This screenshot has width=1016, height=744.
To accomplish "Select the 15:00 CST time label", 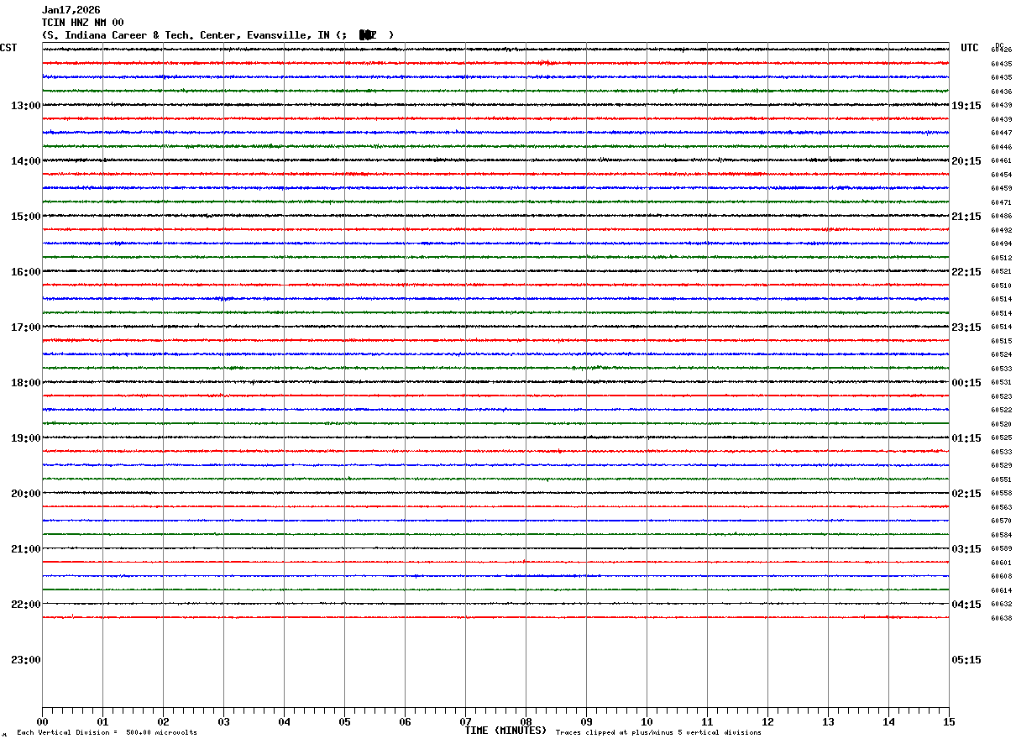I will coord(25,217).
